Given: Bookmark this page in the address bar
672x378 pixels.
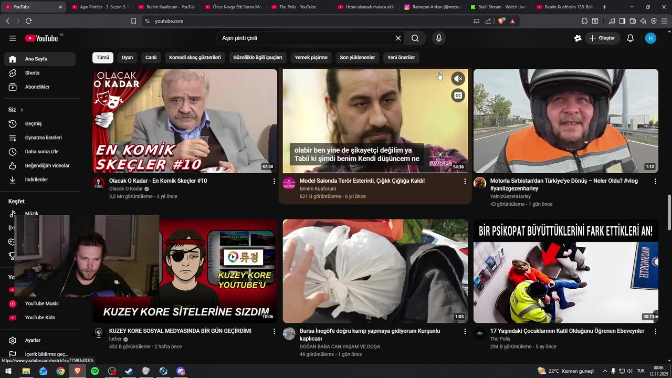Looking at the screenshot, I should 133,21.
